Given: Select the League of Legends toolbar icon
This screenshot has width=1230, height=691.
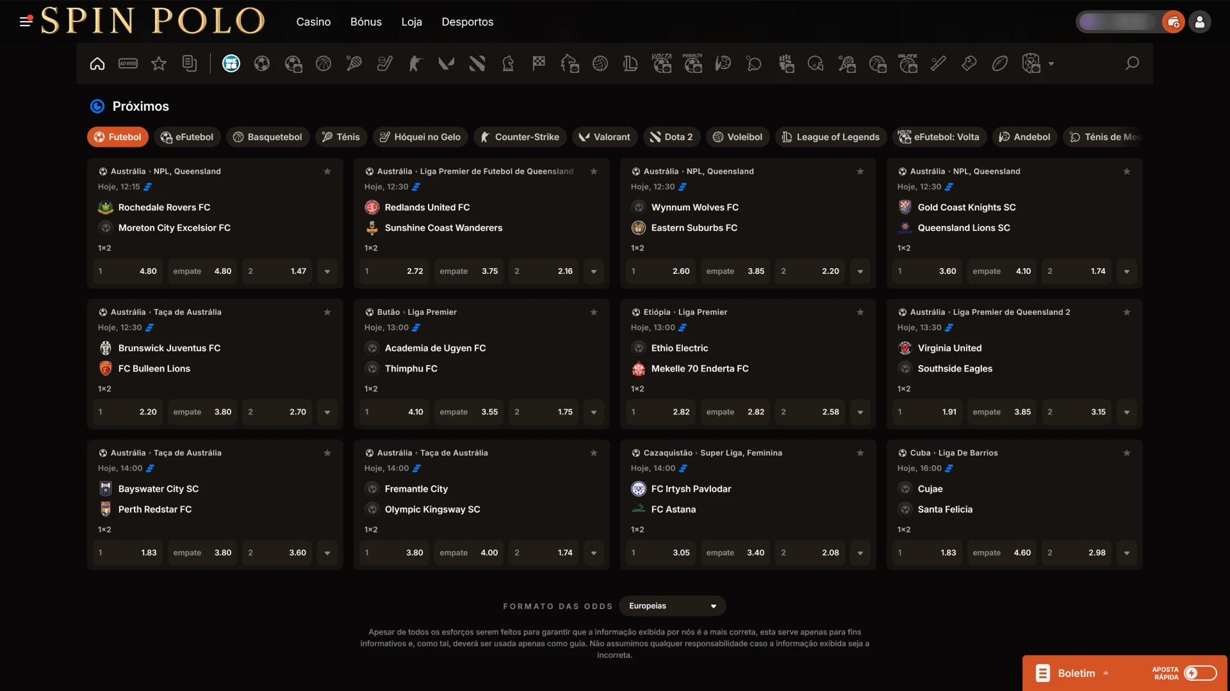Looking at the screenshot, I should [x=631, y=63].
